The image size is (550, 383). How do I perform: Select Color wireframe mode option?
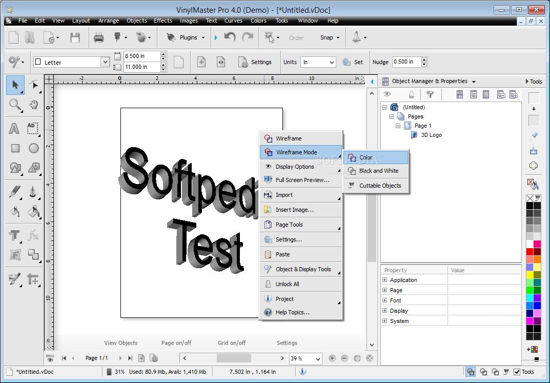tap(376, 157)
